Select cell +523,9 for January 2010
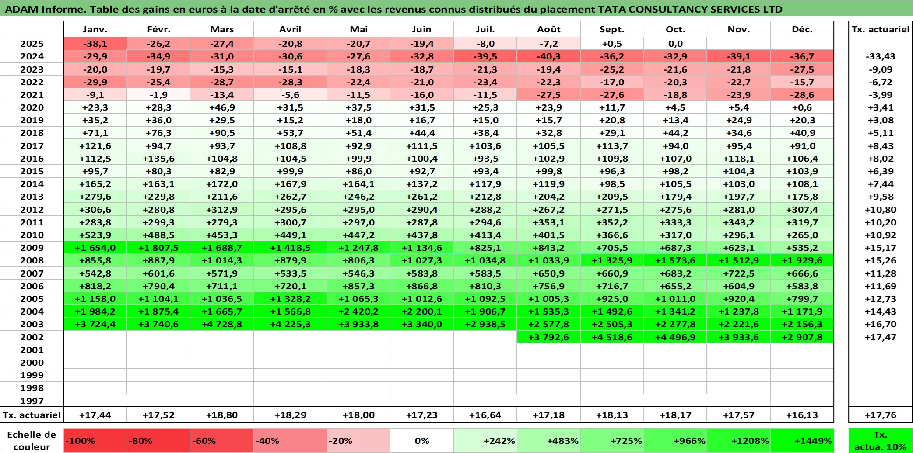The width and height of the screenshot is (913, 453). (95, 235)
